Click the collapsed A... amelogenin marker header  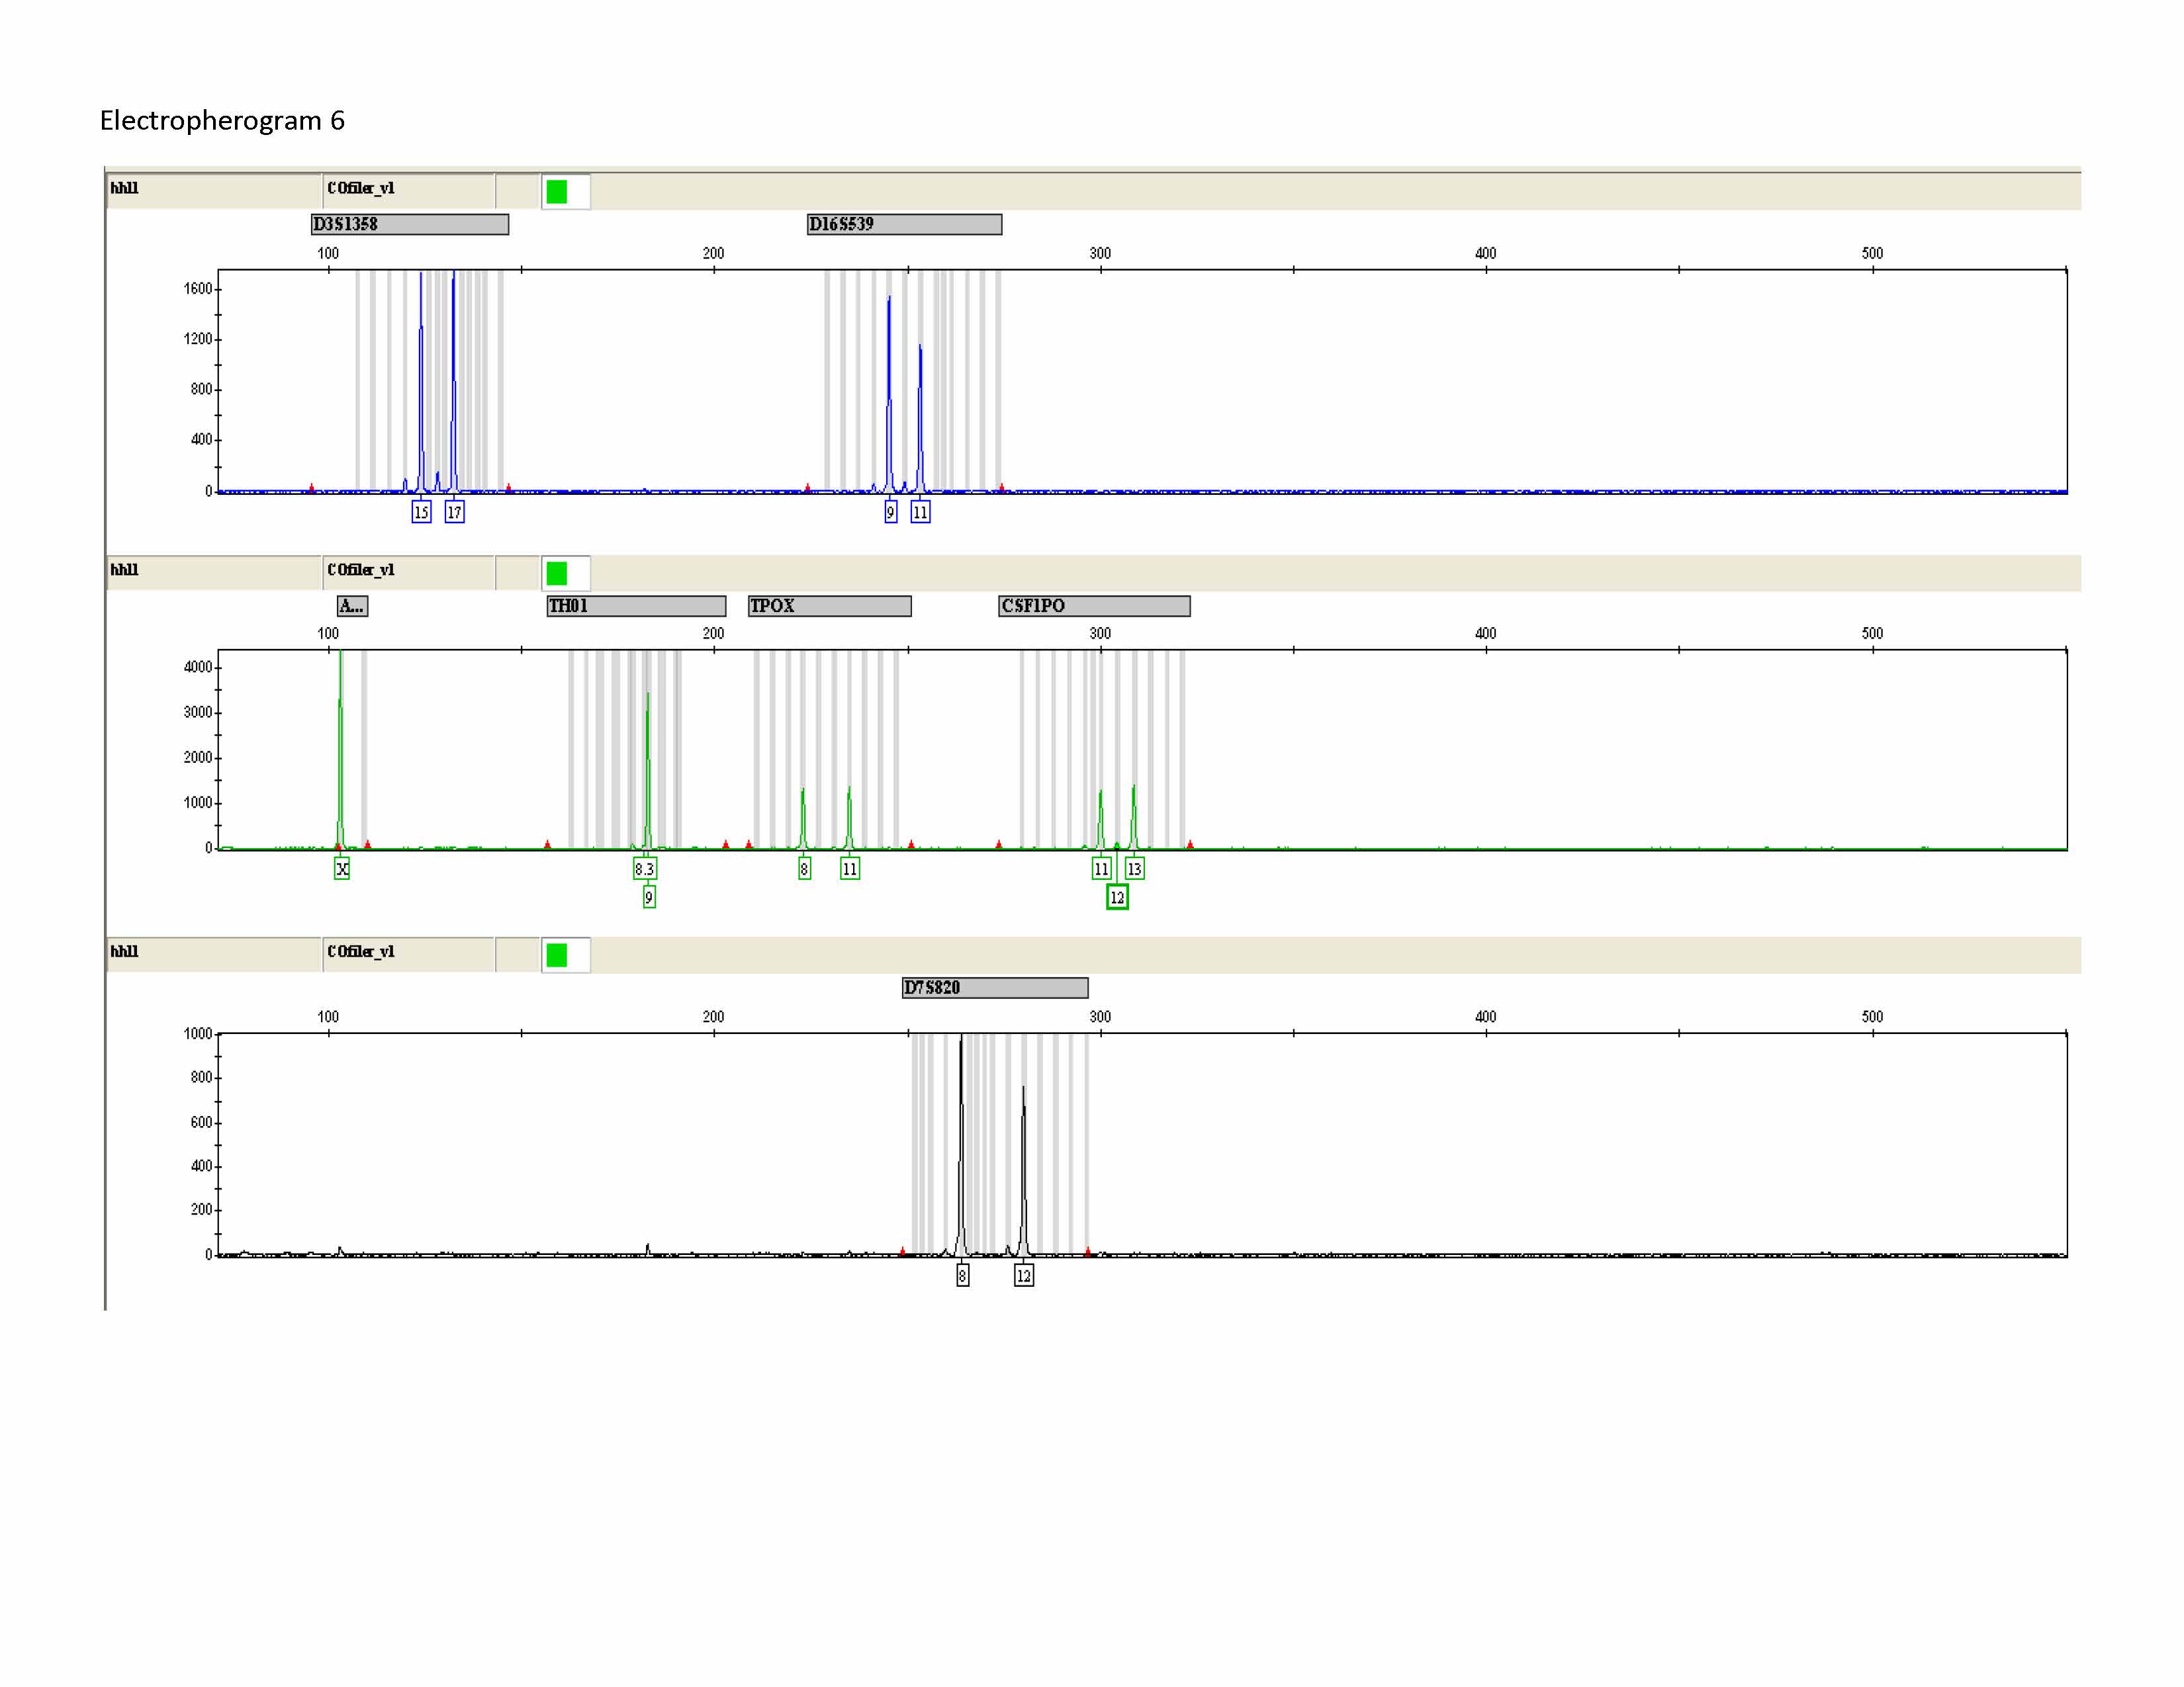pyautogui.click(x=352, y=605)
